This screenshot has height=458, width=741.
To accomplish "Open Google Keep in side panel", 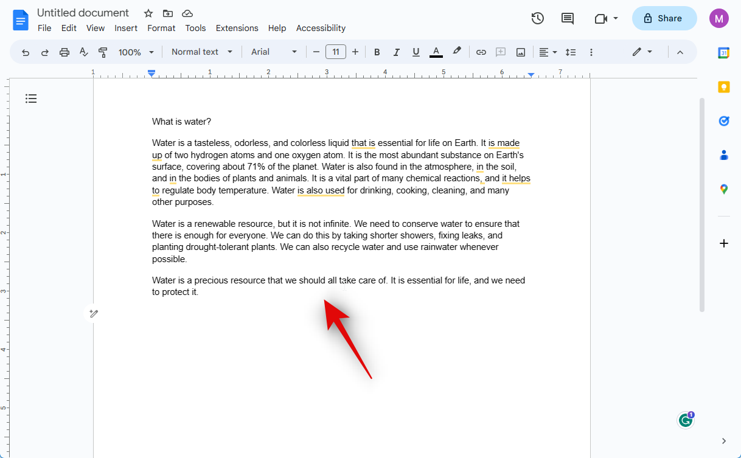I will click(723, 87).
